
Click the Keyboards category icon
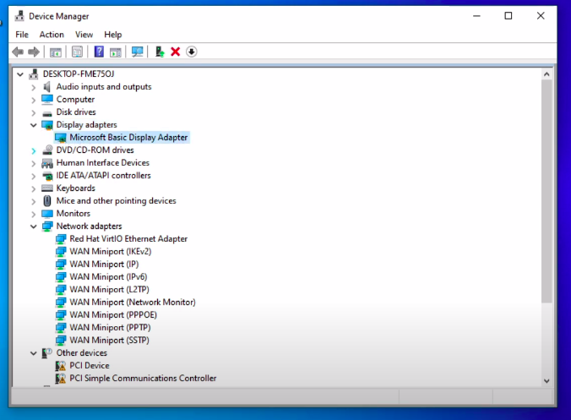[47, 188]
